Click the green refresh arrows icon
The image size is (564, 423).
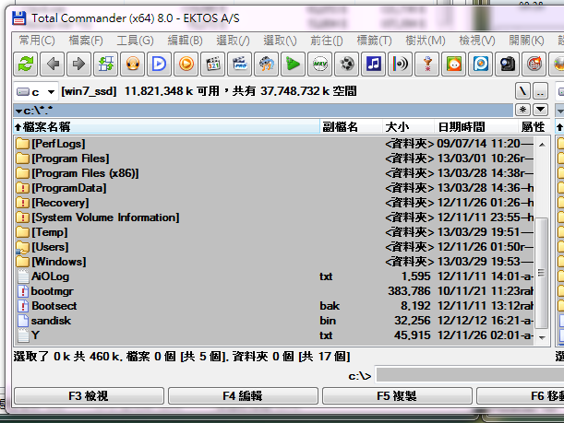(x=26, y=65)
